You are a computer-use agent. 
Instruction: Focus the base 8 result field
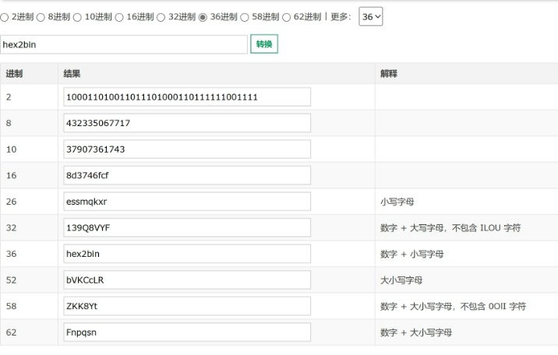click(187, 123)
